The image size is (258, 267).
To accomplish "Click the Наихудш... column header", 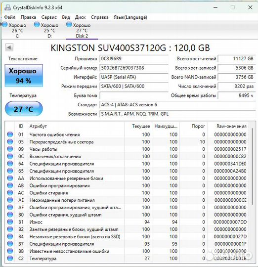I will click(166, 126).
